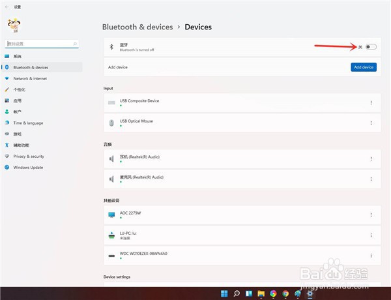
Task: Select the USB Composite Device name text
Action: 139,101
